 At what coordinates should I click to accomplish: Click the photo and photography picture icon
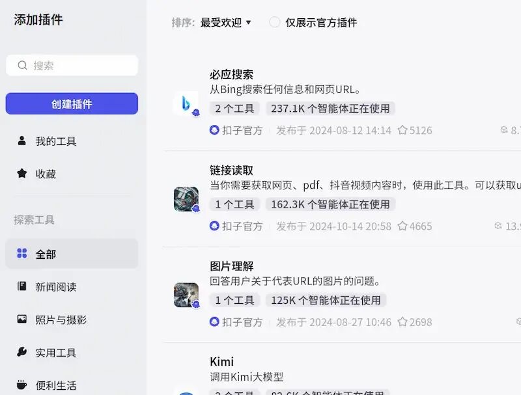pyautogui.click(x=22, y=319)
